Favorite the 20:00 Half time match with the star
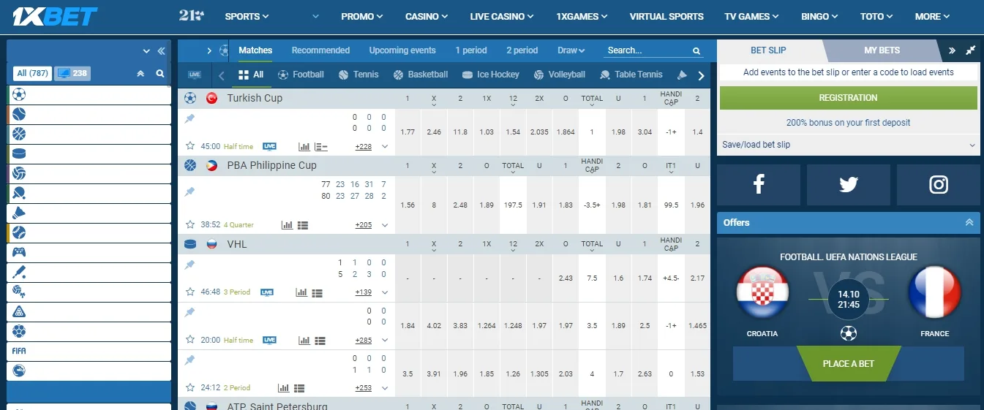The image size is (984, 410). point(190,340)
